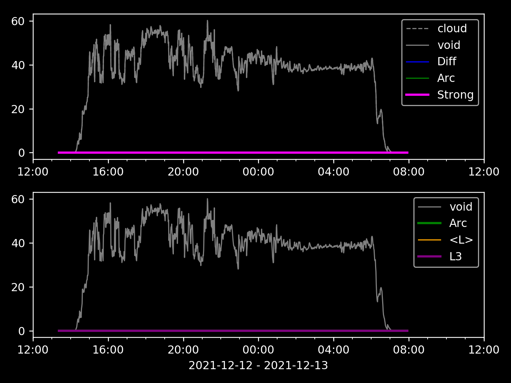Click the 00:00 tick label on top plot

[x=258, y=172]
